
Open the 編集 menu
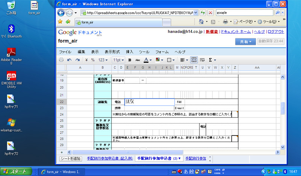click(x=81, y=52)
